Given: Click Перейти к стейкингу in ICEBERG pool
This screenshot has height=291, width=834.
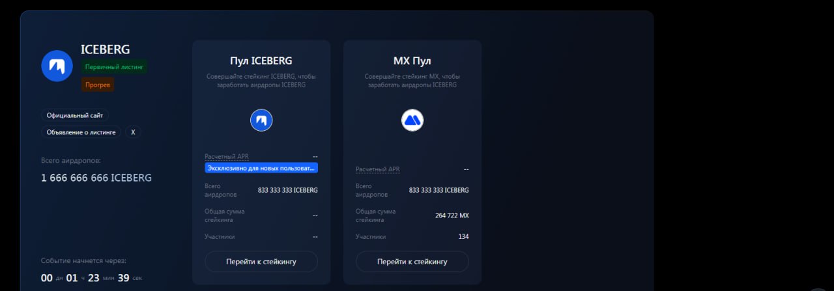Looking at the screenshot, I should [x=261, y=261].
